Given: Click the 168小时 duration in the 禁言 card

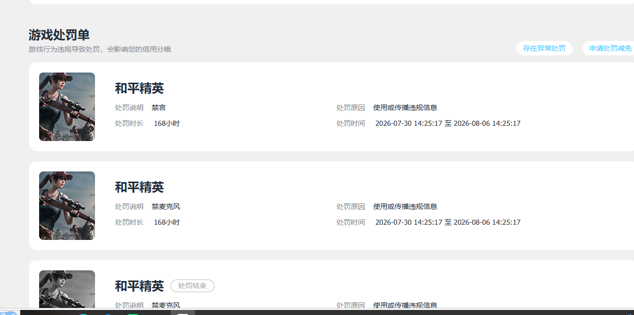Looking at the screenshot, I should 167,123.
